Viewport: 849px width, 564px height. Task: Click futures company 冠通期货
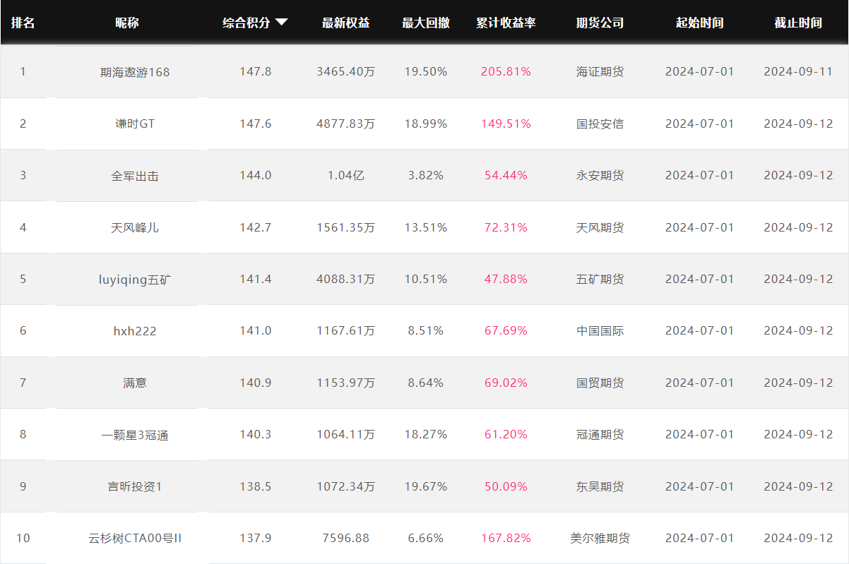(600, 434)
